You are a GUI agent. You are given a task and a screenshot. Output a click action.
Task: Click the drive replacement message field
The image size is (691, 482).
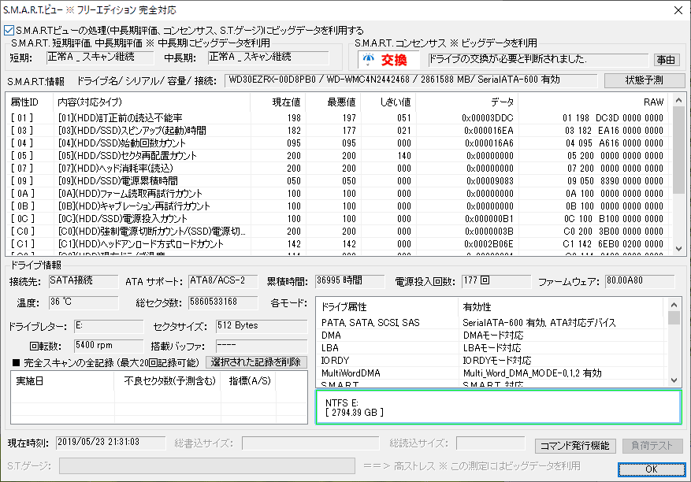pyautogui.click(x=537, y=60)
